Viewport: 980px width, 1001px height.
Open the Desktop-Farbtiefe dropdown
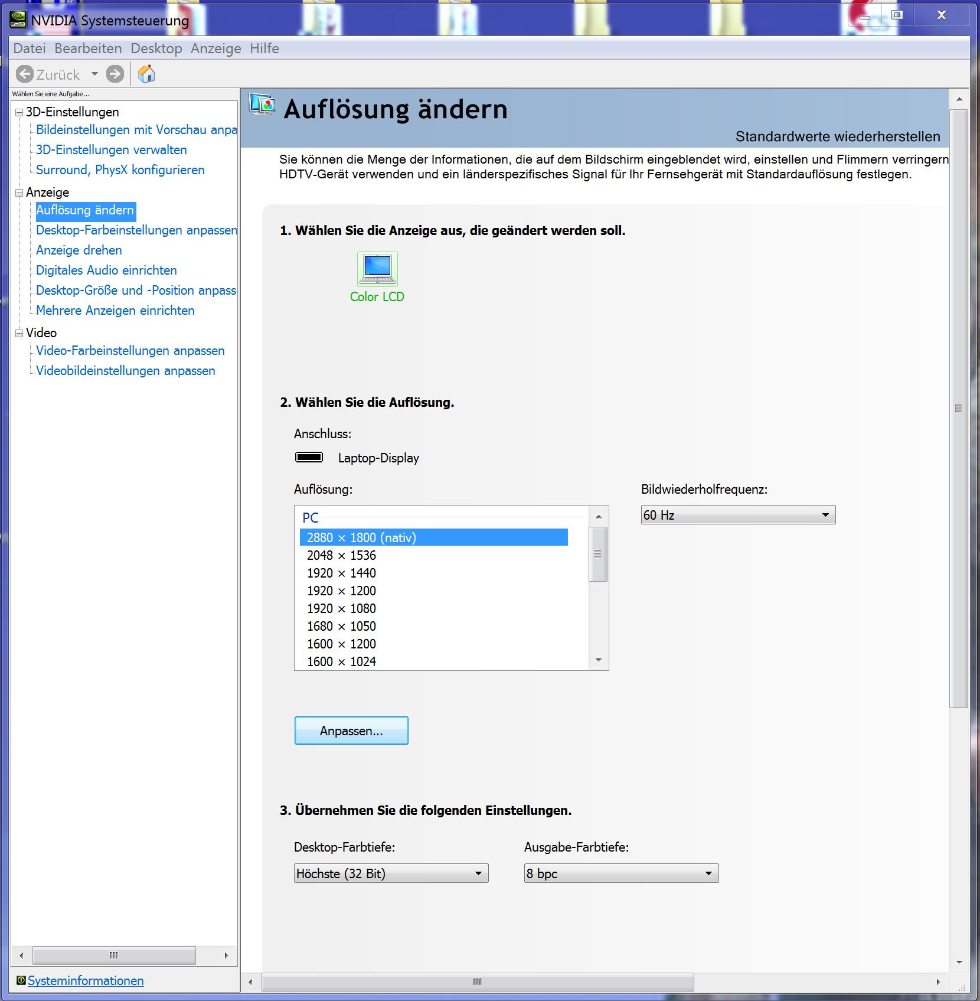391,873
